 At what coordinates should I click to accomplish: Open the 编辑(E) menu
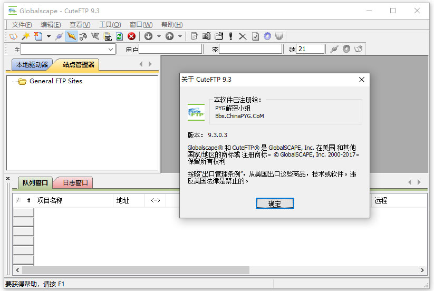(51, 25)
